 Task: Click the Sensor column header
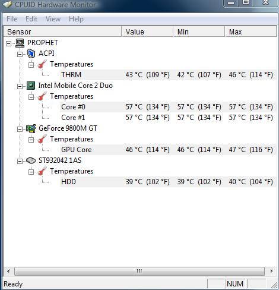(x=62, y=31)
